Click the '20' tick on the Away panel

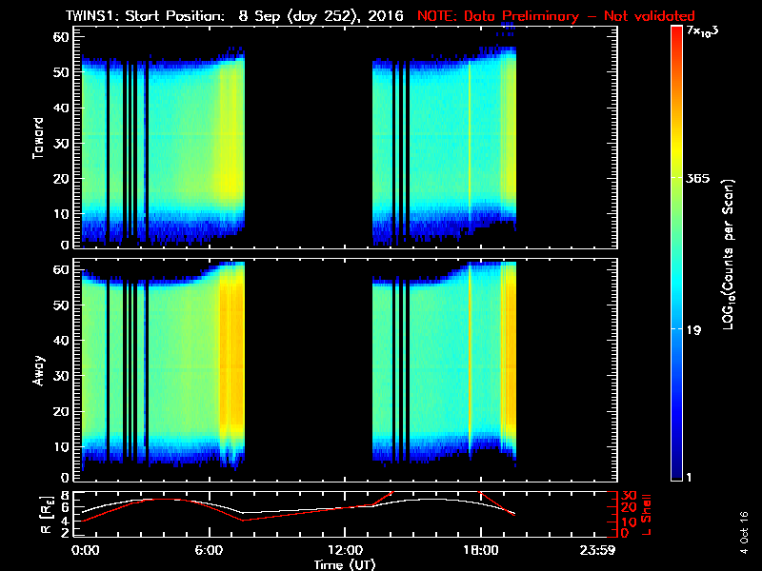(x=61, y=411)
